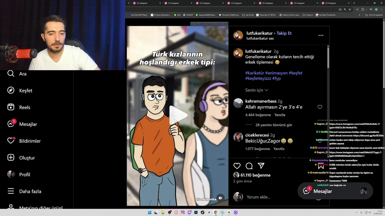Open the lutfukarikatur ses audio link
The width and height of the screenshot is (385, 216).
(x=260, y=38)
